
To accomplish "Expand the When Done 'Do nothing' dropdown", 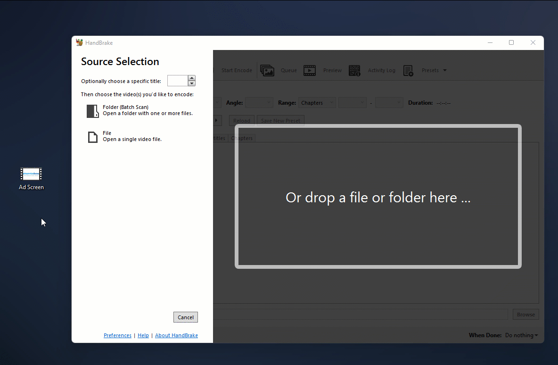I will pyautogui.click(x=521, y=335).
